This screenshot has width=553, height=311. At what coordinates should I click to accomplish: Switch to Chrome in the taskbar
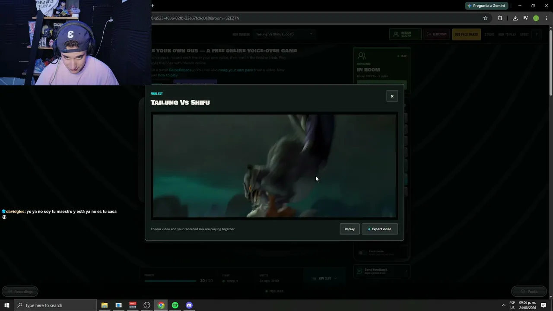(x=161, y=305)
